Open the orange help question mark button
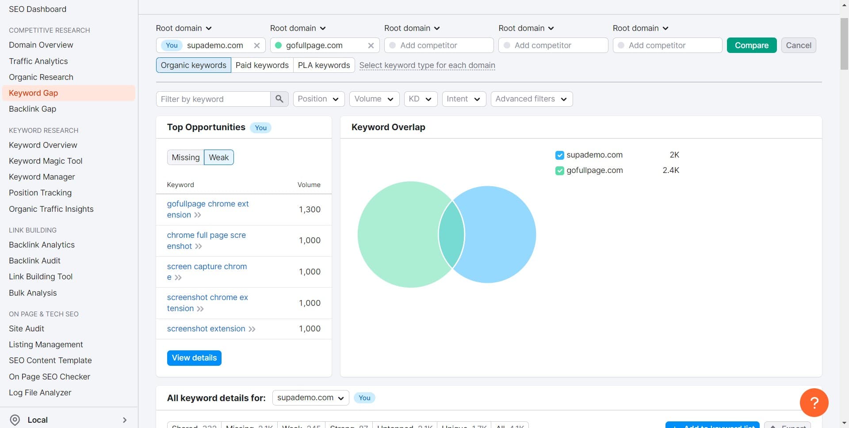This screenshot has height=428, width=849. coord(814,402)
